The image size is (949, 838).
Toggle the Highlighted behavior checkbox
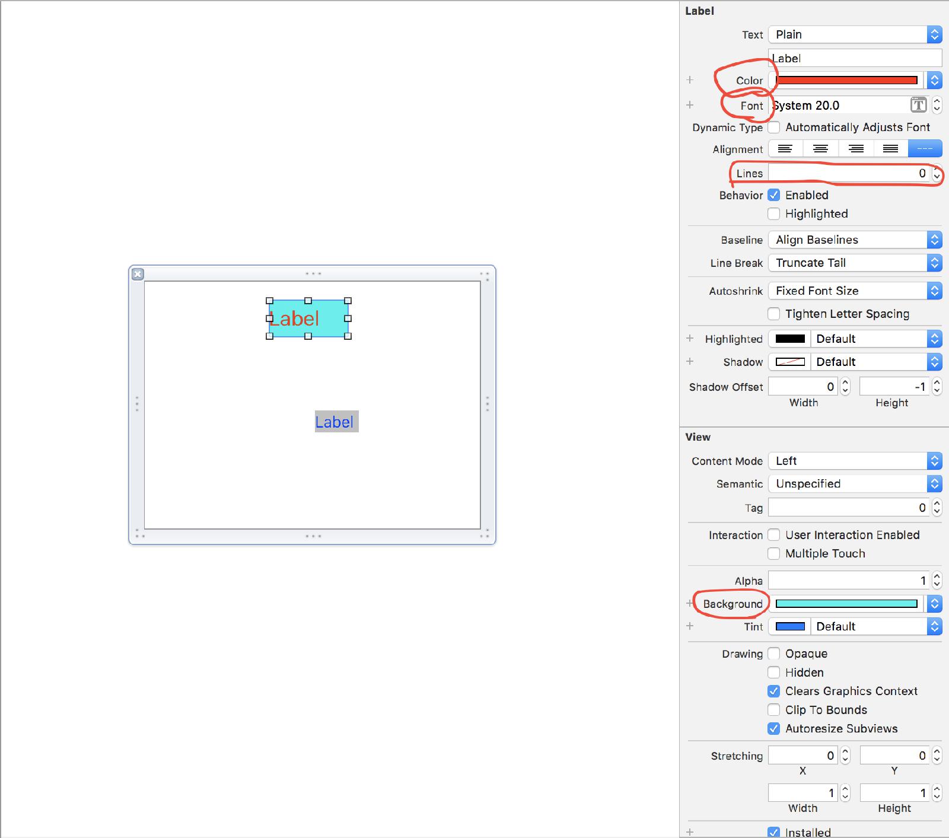tap(774, 214)
